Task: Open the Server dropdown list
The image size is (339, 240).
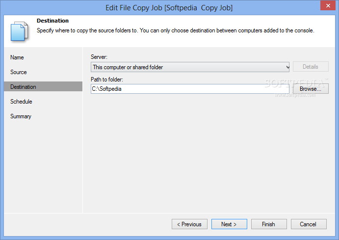Action: click(190, 67)
